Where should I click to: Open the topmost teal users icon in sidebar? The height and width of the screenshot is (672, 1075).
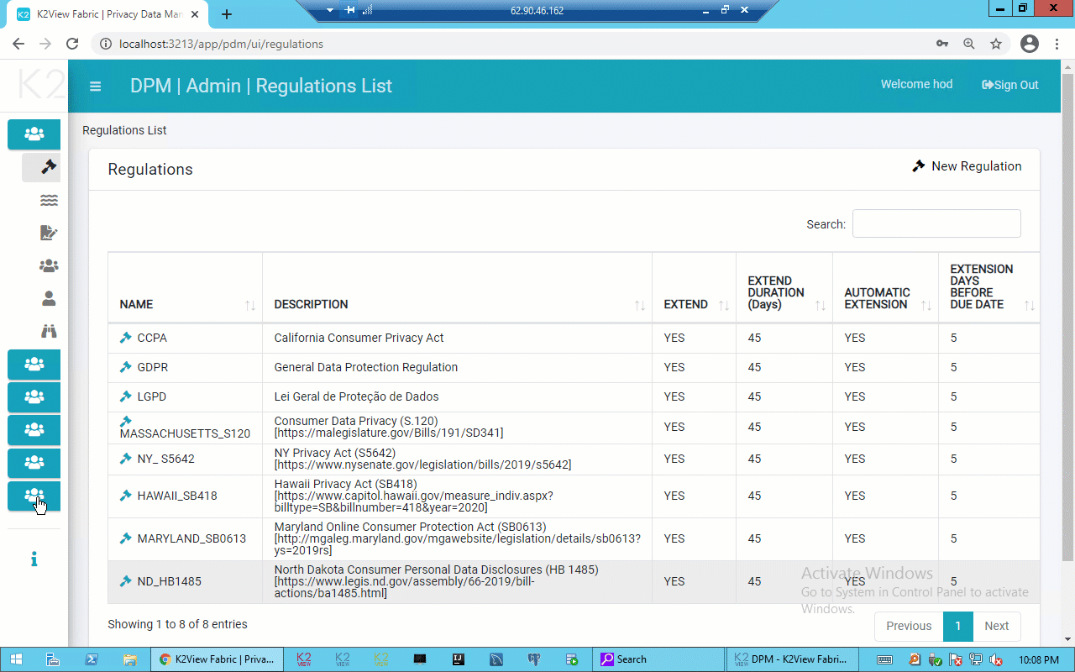coord(34,134)
